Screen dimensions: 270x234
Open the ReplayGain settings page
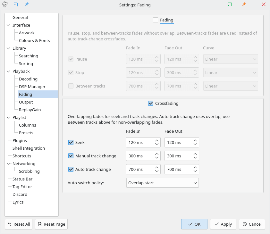pos(30,110)
